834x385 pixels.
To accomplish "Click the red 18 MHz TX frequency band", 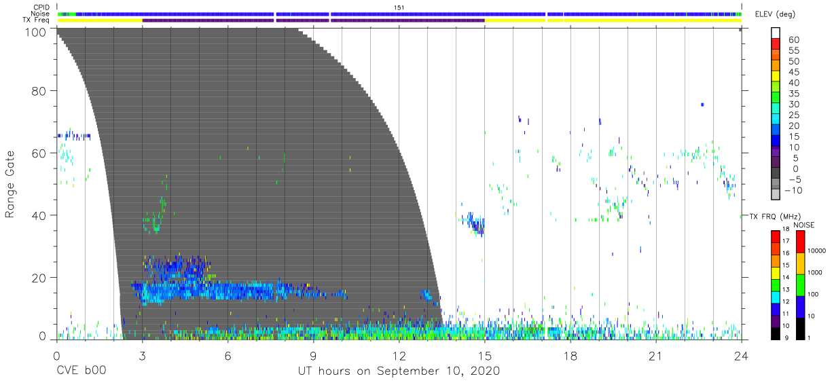I will coord(775,236).
